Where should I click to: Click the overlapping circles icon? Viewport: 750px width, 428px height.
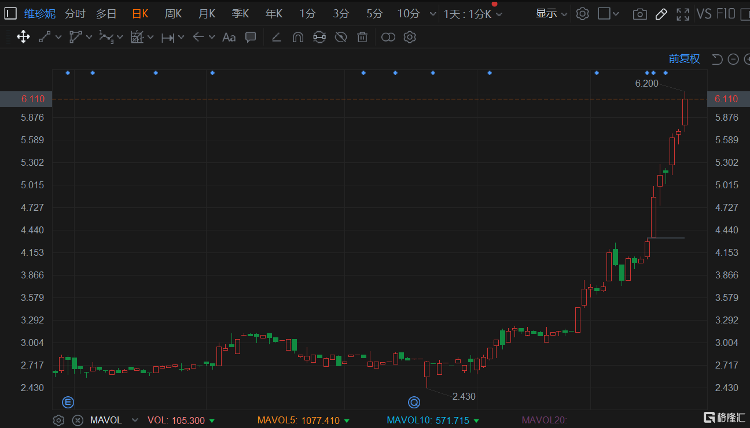pos(388,38)
